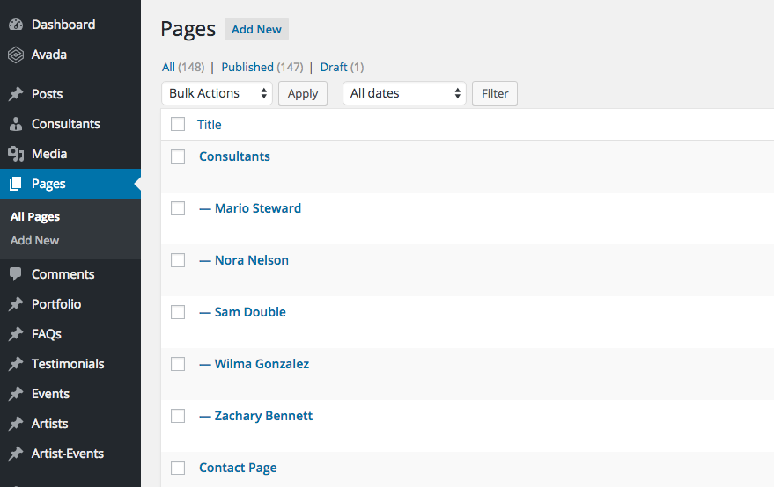Sort by the Title column header

coord(210,125)
